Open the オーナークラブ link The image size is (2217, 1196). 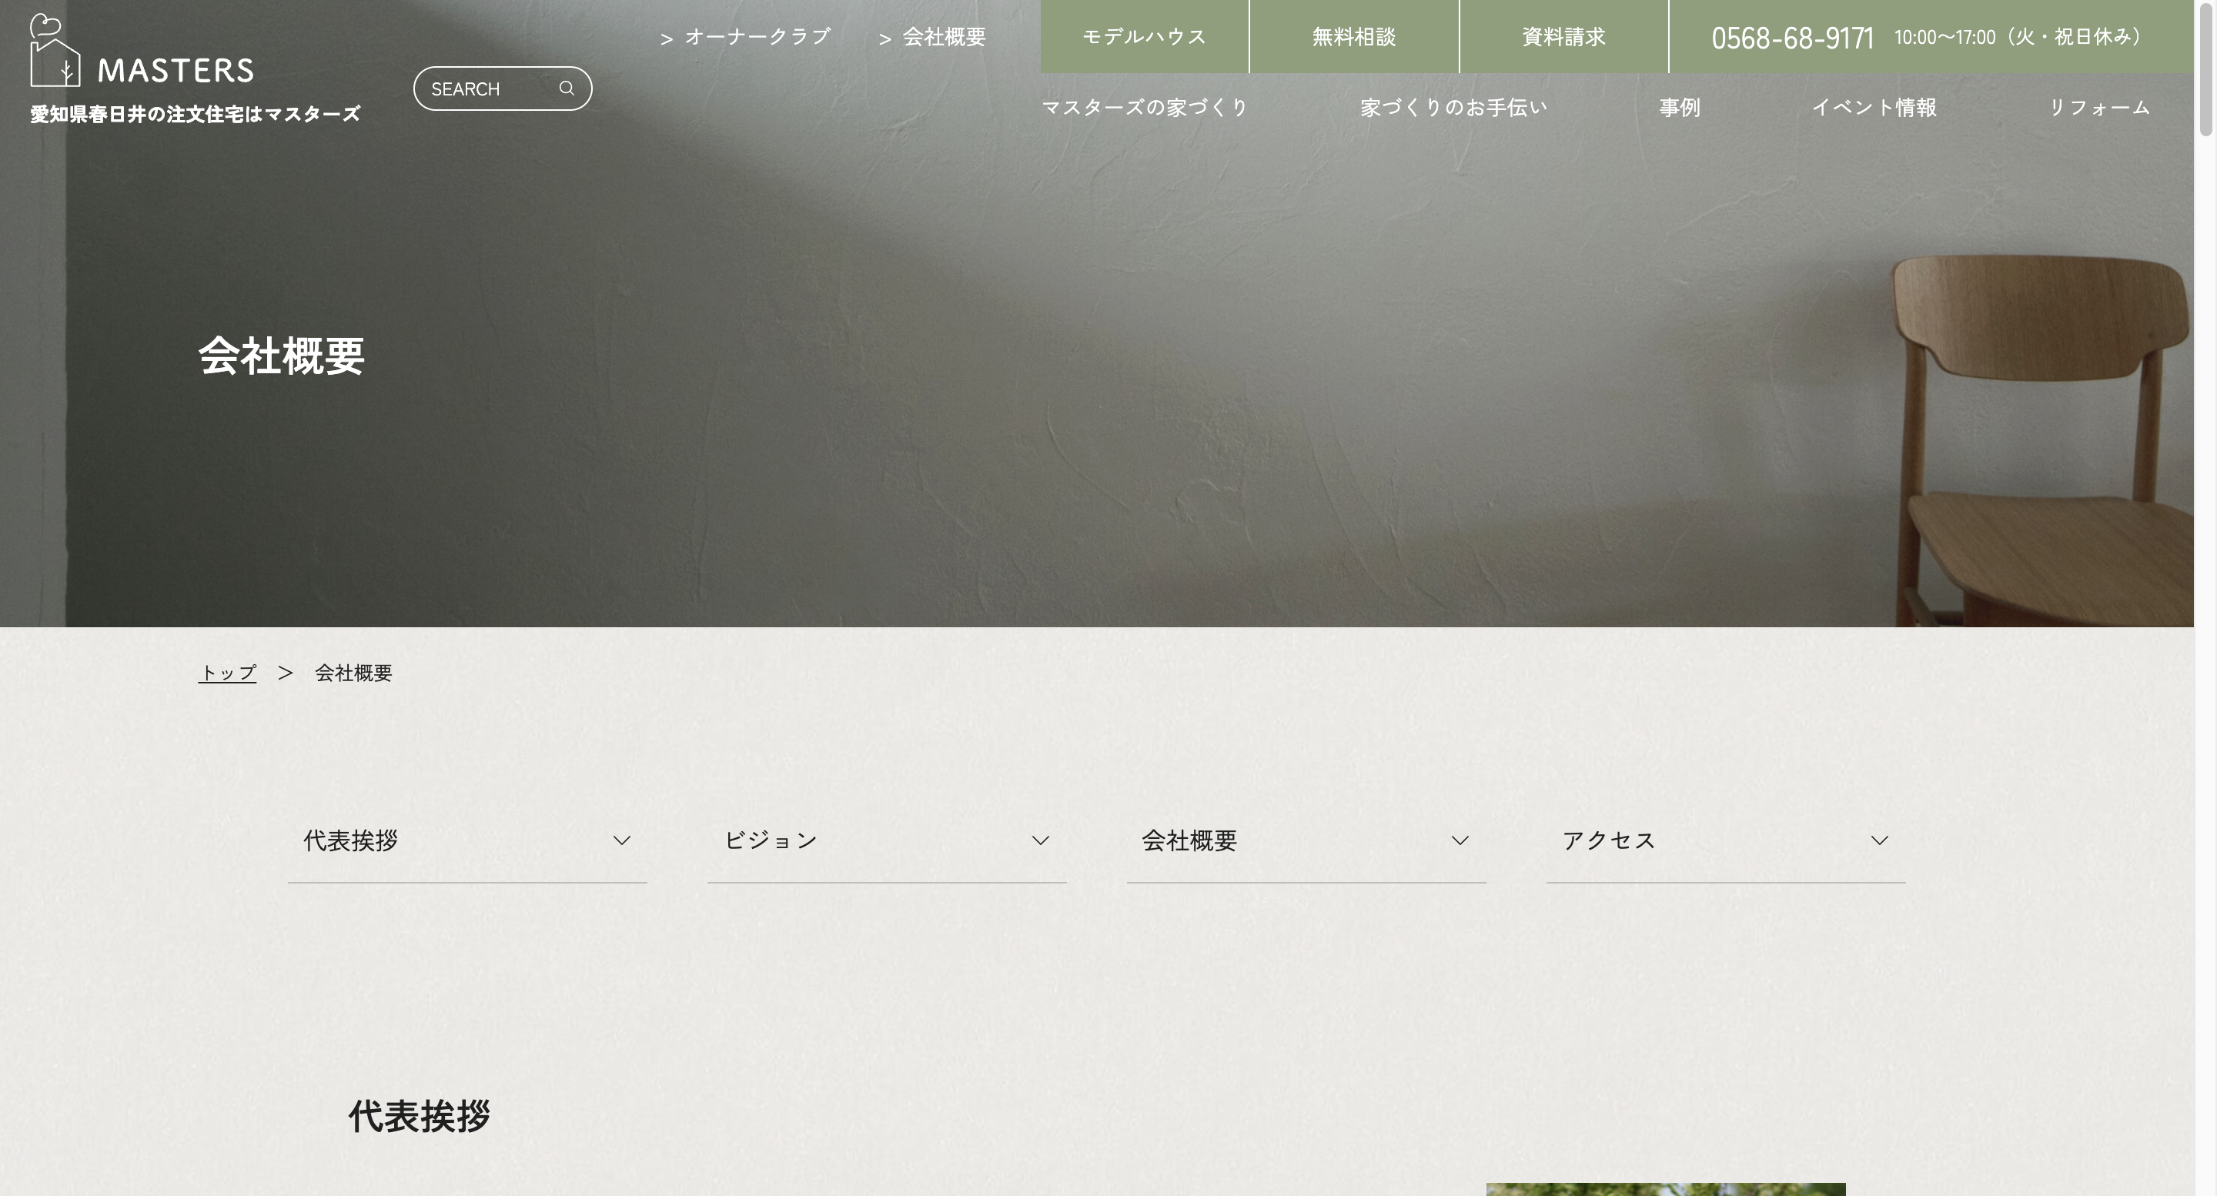pos(757,37)
